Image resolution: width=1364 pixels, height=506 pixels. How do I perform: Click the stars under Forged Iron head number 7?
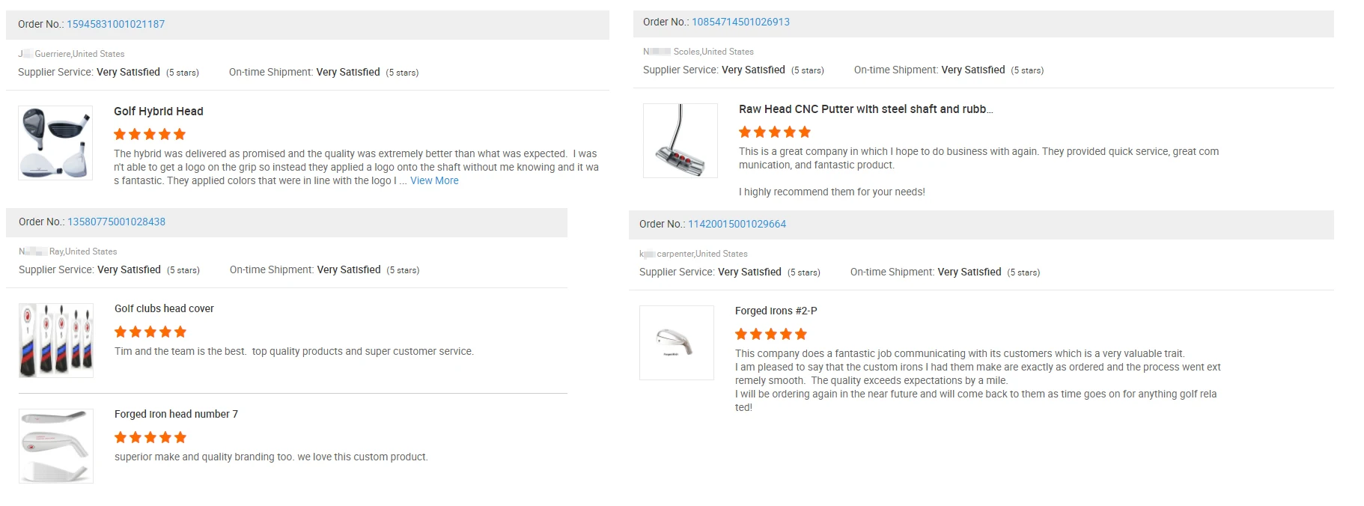150,438
